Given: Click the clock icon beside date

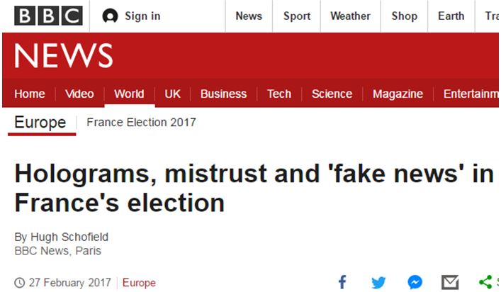Looking at the screenshot, I should click(19, 283).
